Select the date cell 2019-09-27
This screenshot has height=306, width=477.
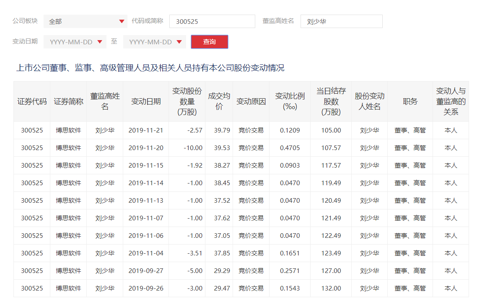click(x=146, y=271)
